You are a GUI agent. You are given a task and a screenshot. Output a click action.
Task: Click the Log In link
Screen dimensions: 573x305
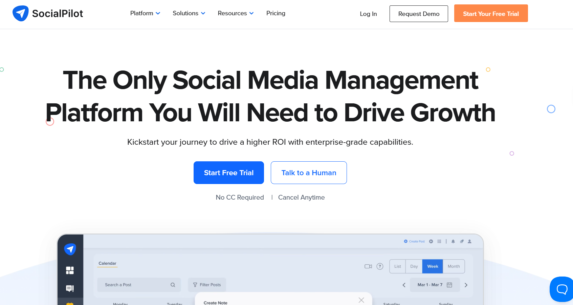tap(368, 14)
